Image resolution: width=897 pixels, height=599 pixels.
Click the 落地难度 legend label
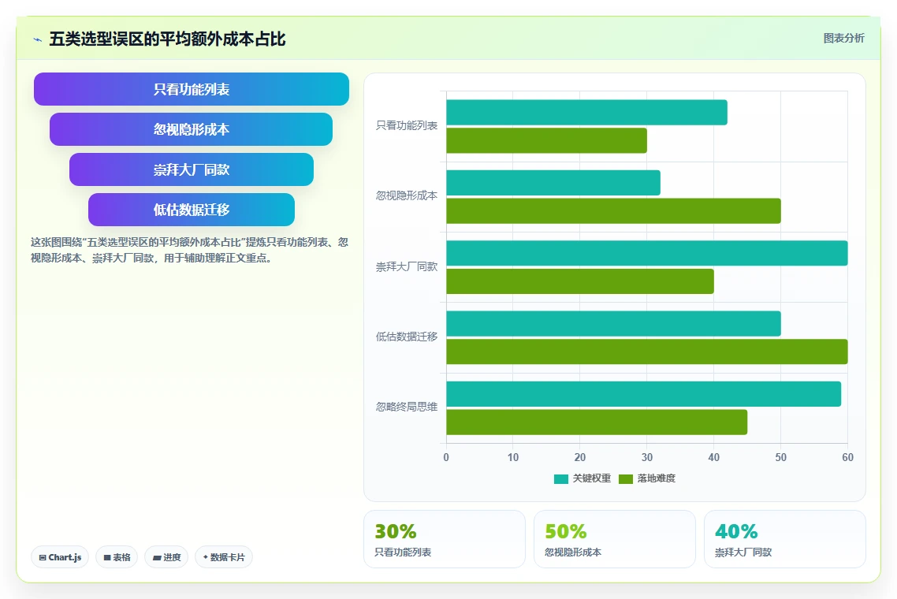656,478
